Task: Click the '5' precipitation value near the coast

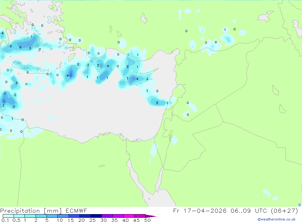Action: (157, 103)
